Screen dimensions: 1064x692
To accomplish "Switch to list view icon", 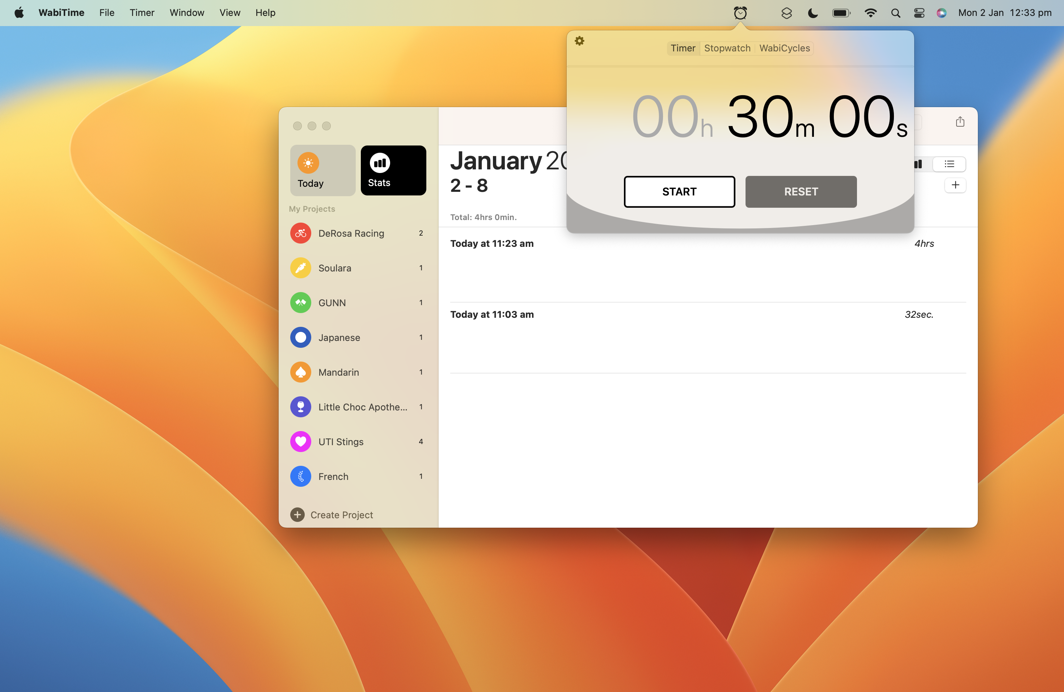I will pyautogui.click(x=949, y=164).
